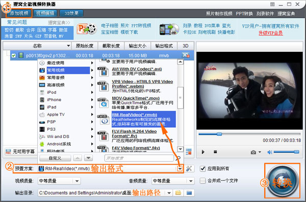Open 狸窝宝典 in top bar
Image resolution: width=306 pixels, height=202 pixels.
point(286,14)
